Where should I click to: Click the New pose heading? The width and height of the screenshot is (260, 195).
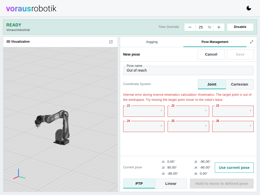point(132,54)
